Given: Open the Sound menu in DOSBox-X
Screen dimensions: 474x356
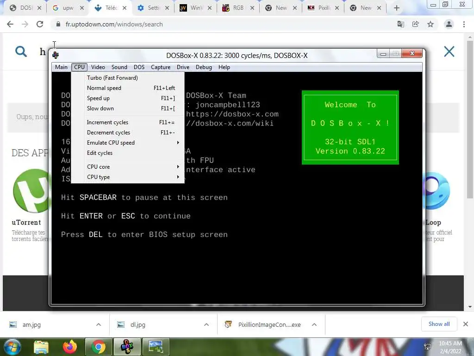Looking at the screenshot, I should pos(119,67).
